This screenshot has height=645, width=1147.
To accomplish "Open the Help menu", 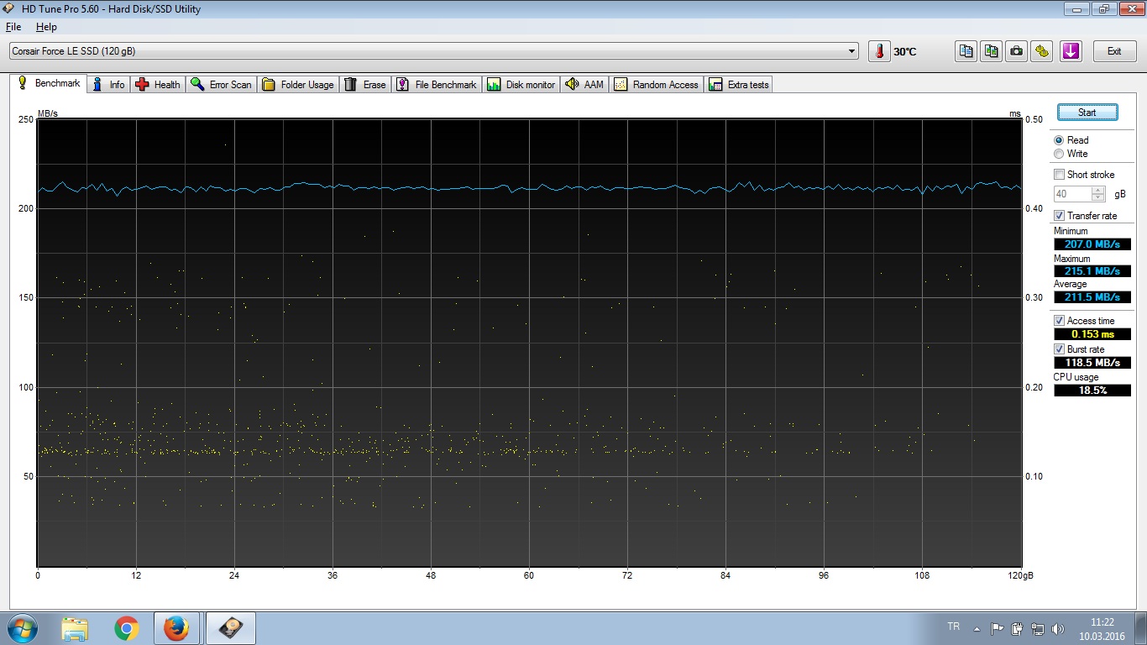I will click(46, 27).
